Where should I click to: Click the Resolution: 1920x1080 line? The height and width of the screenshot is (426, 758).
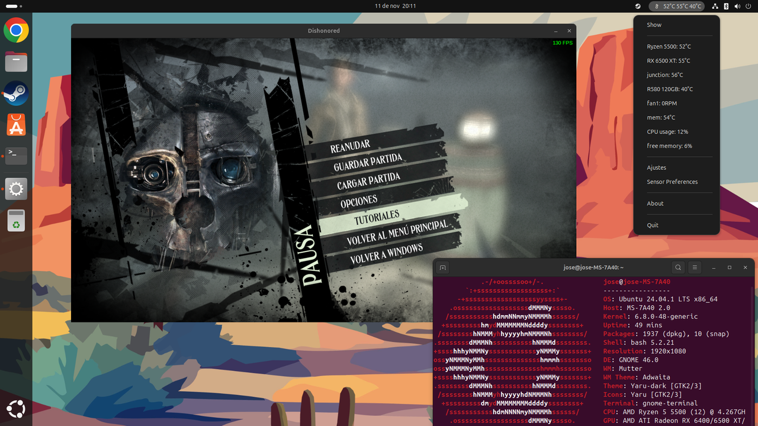644,351
